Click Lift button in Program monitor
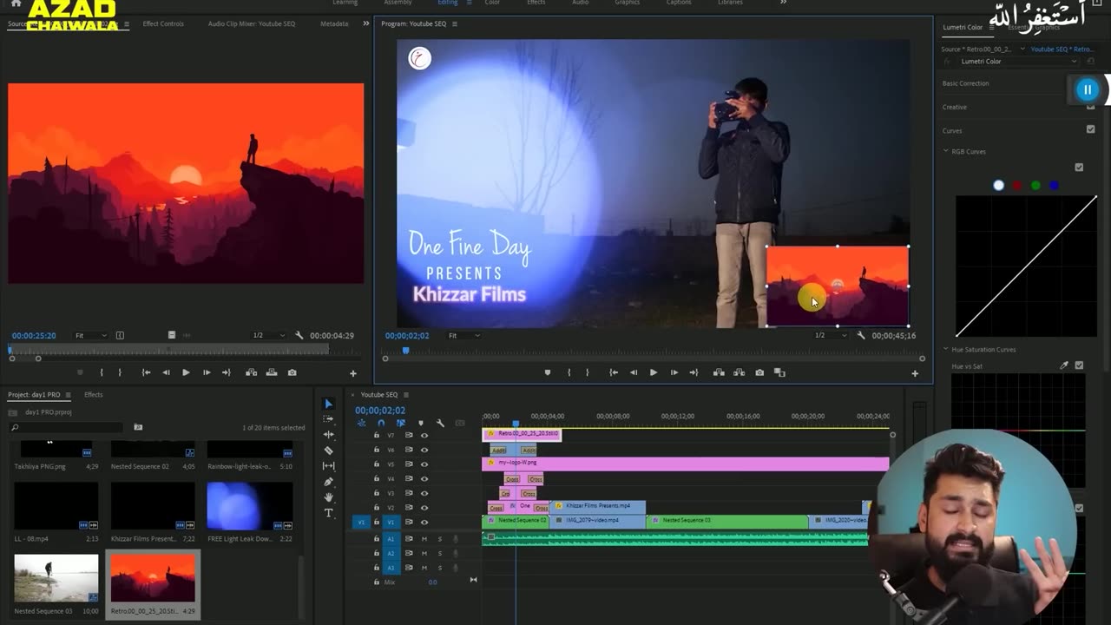The width and height of the screenshot is (1111, 625). click(x=719, y=372)
